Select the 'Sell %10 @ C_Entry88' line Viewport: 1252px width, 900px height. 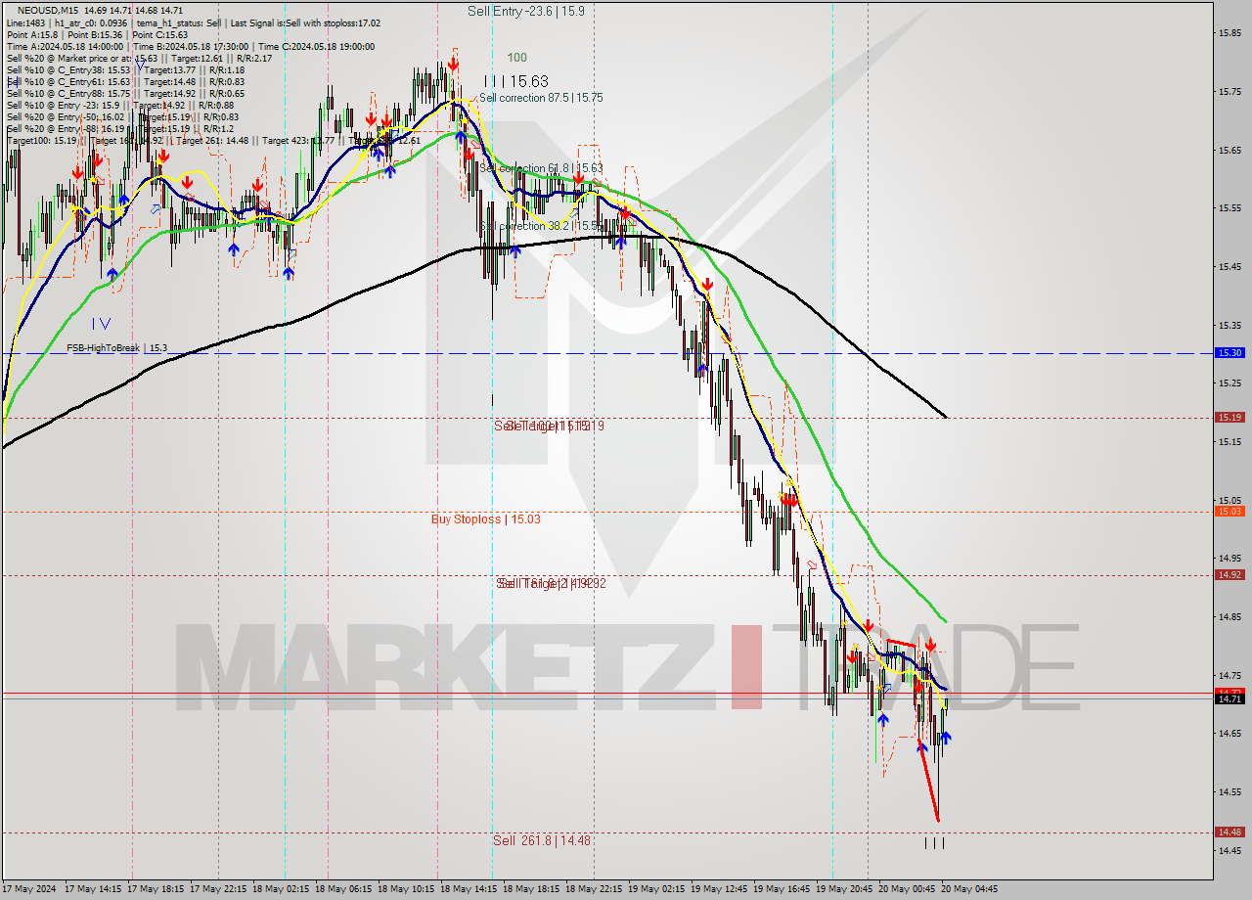pyautogui.click(x=125, y=93)
